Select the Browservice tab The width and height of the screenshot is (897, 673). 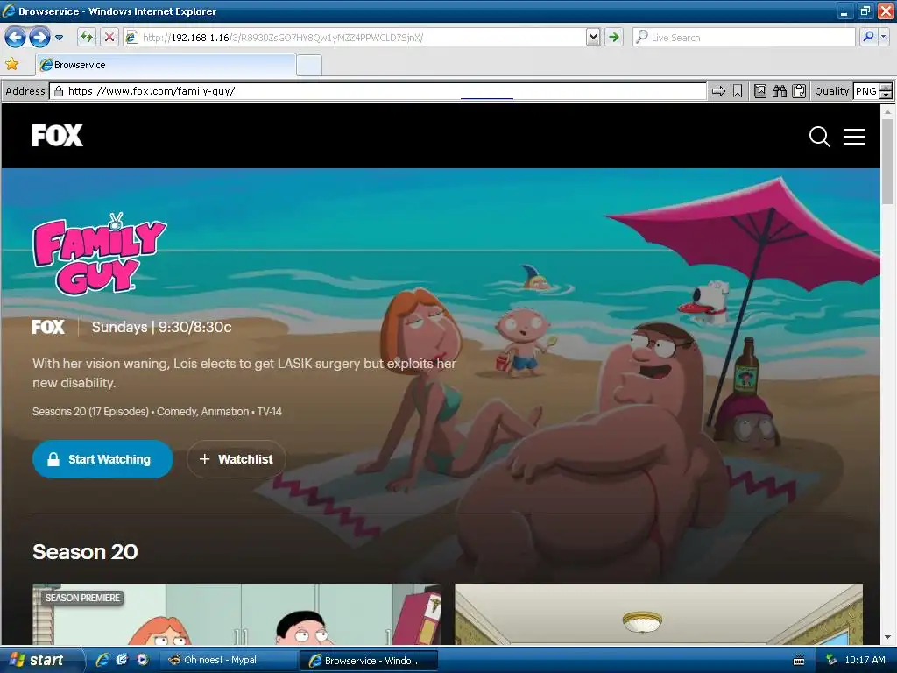166,65
